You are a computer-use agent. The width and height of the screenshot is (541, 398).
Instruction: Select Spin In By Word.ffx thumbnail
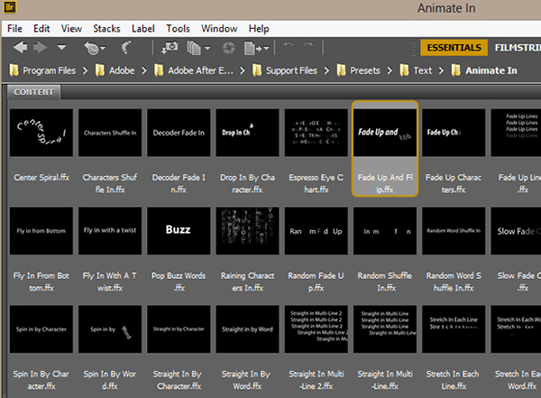coord(110,329)
